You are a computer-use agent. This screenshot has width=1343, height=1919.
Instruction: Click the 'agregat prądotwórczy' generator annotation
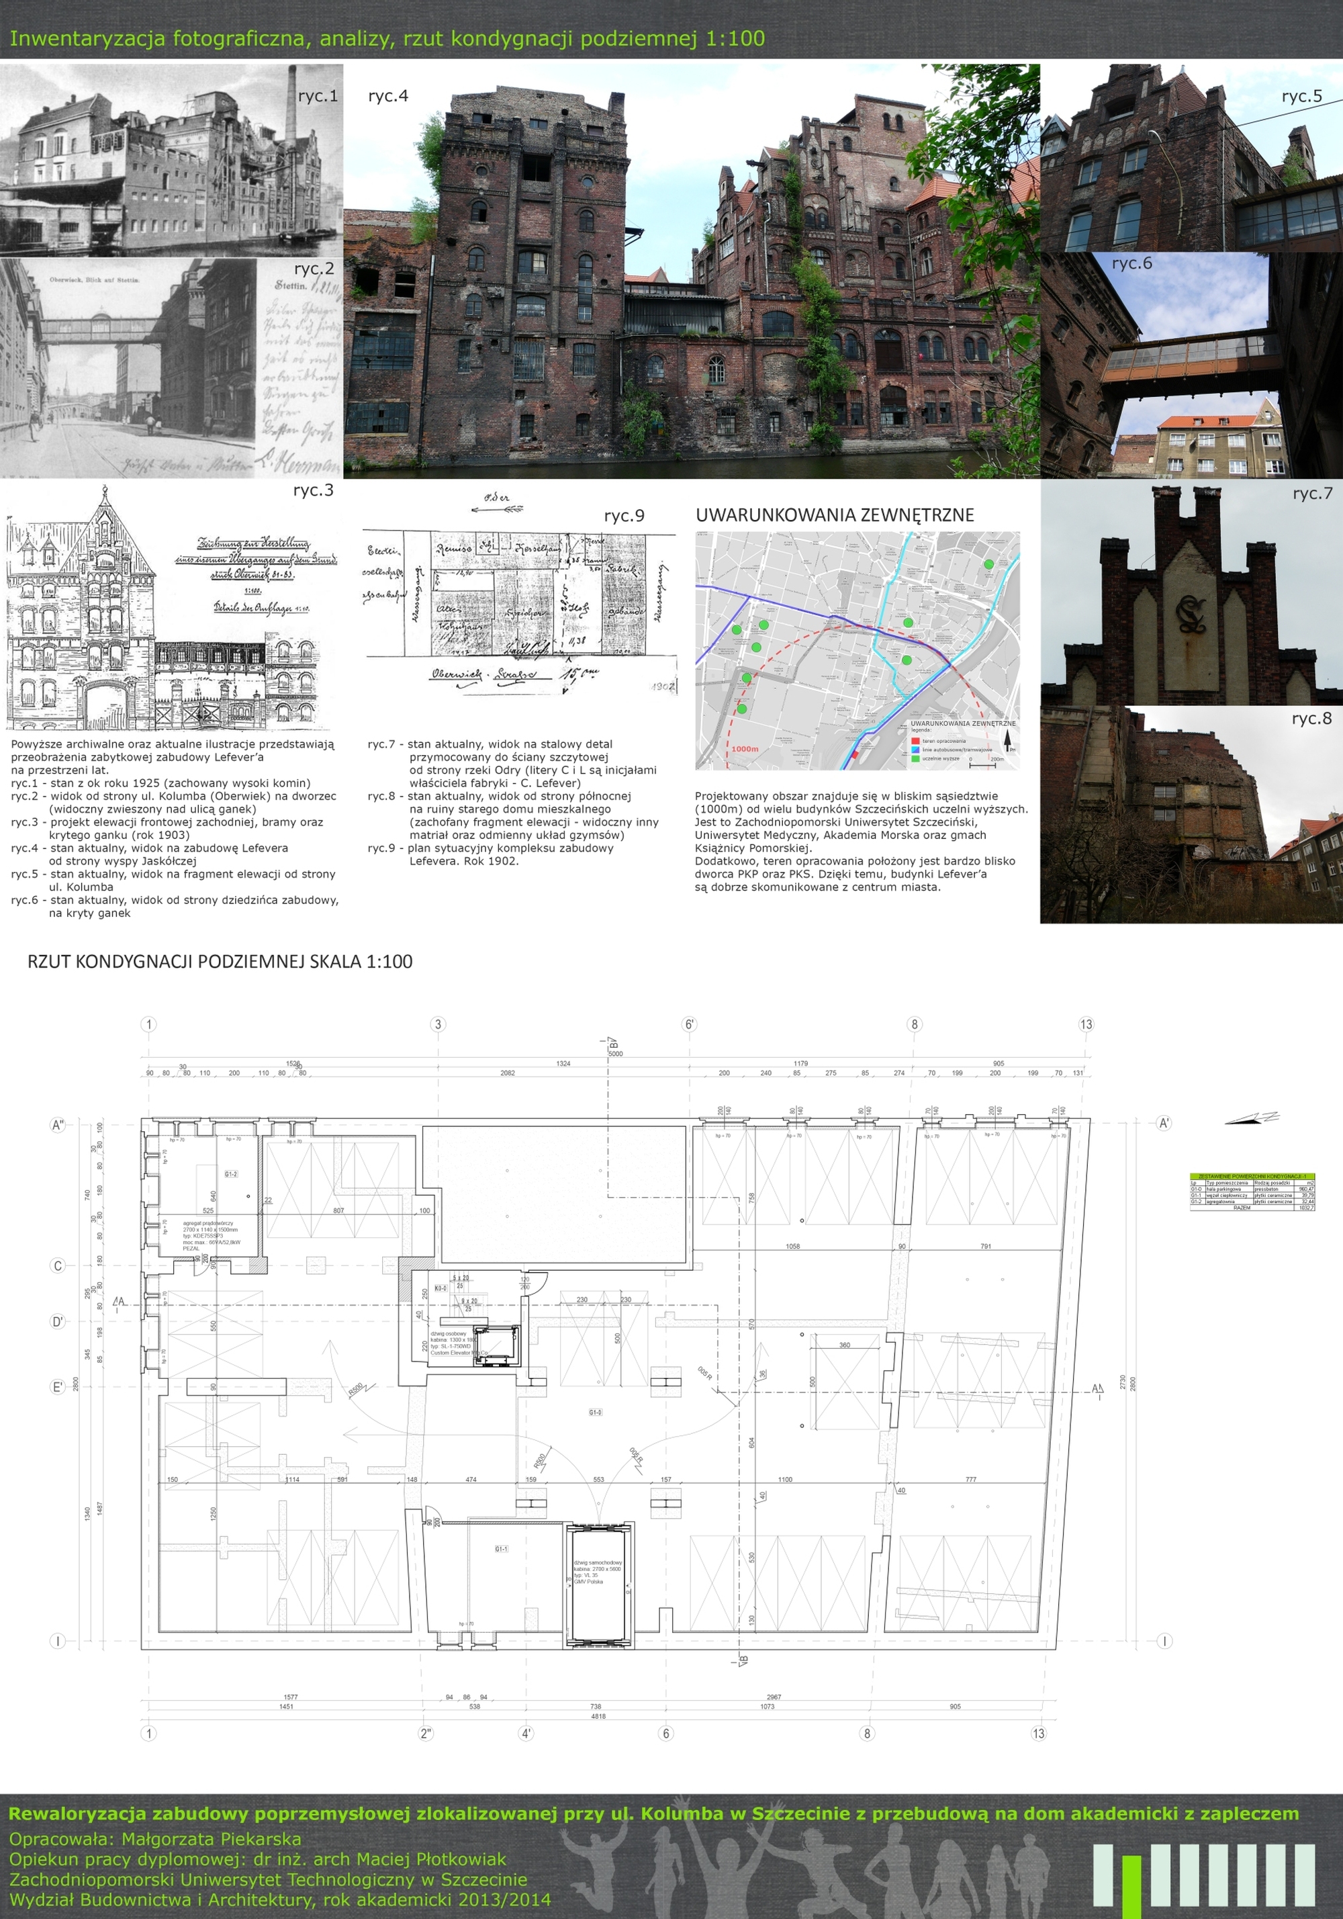pos(212,1236)
